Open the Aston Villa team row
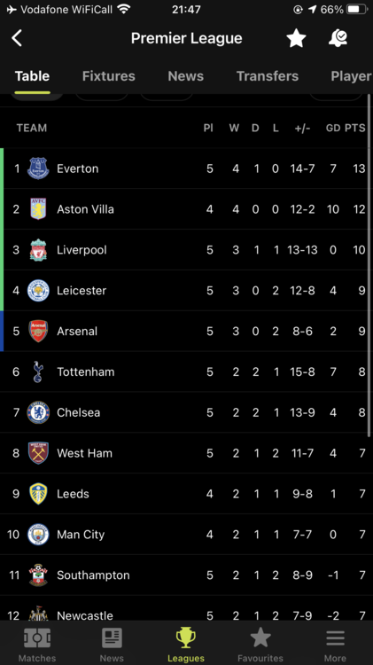The image size is (373, 665). (186, 209)
